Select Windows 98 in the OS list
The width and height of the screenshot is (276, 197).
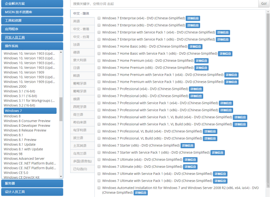coord(13,154)
